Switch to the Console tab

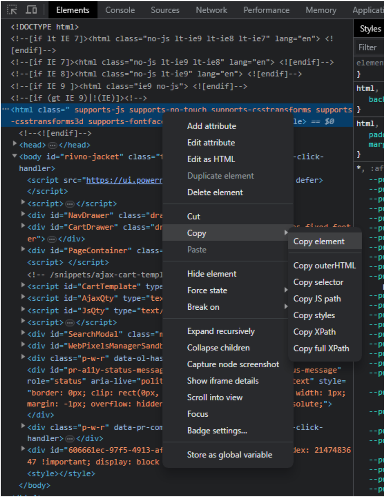coord(120,10)
